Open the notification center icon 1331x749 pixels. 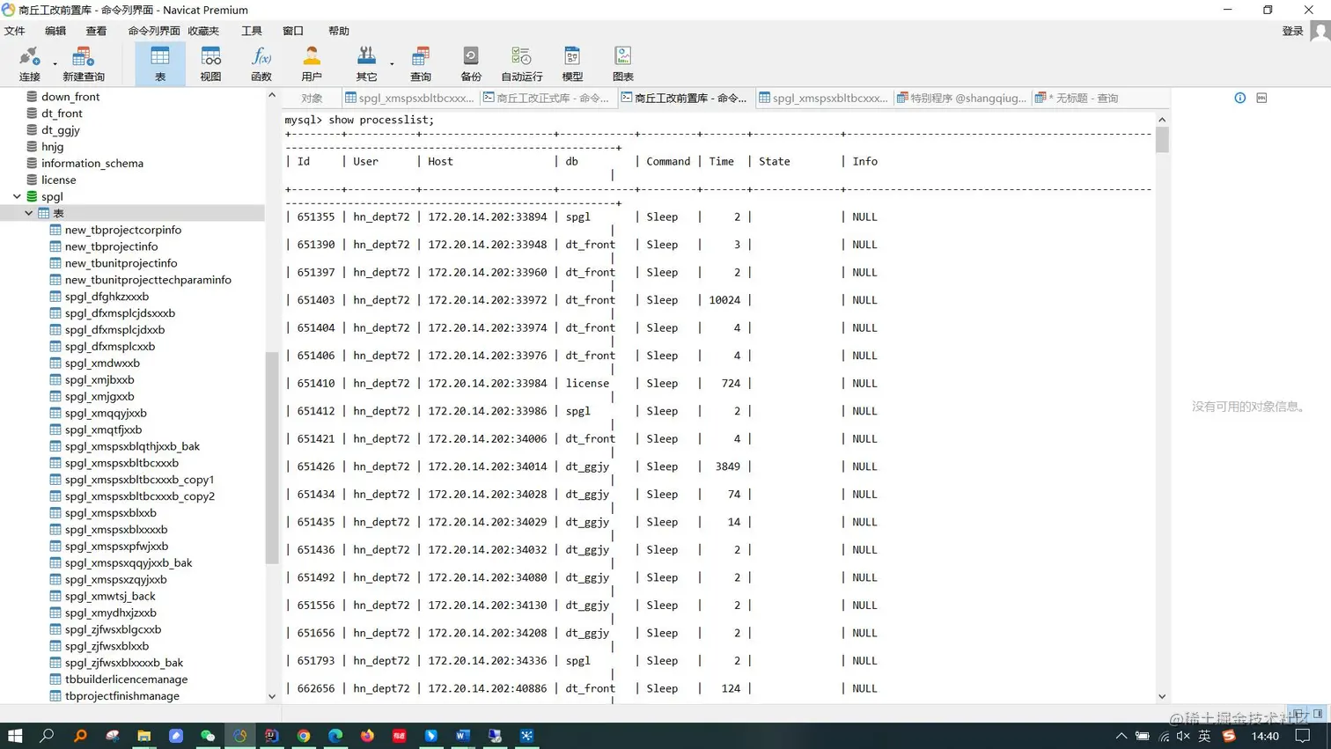[x=1303, y=736]
